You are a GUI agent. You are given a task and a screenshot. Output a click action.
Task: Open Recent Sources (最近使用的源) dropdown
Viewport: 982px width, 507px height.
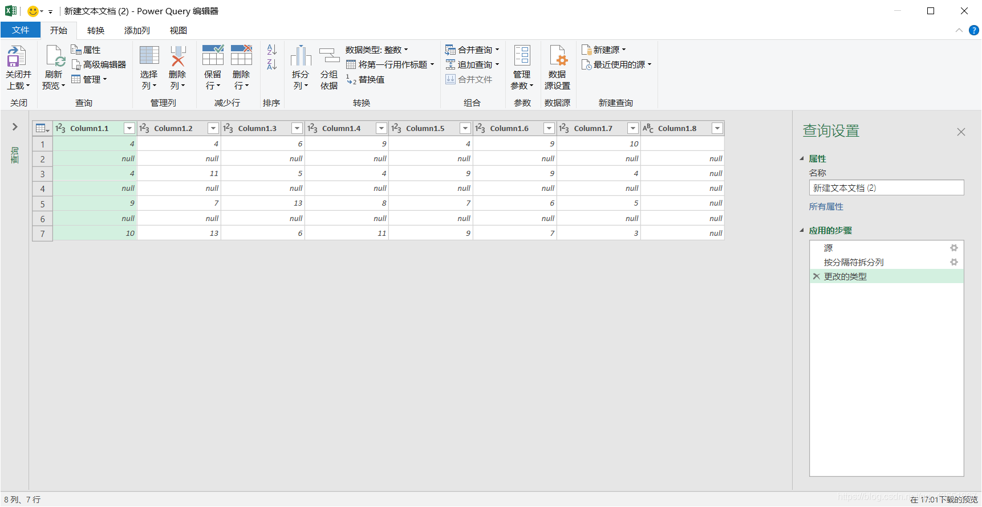pos(616,64)
